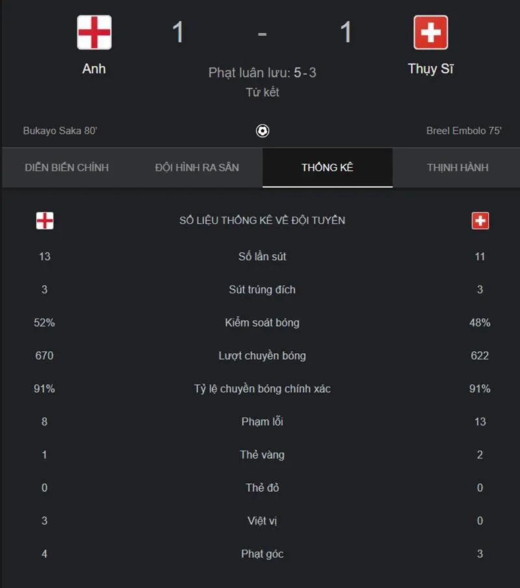Click small Switzerland flag in statistics header
520x588 pixels.
click(480, 220)
